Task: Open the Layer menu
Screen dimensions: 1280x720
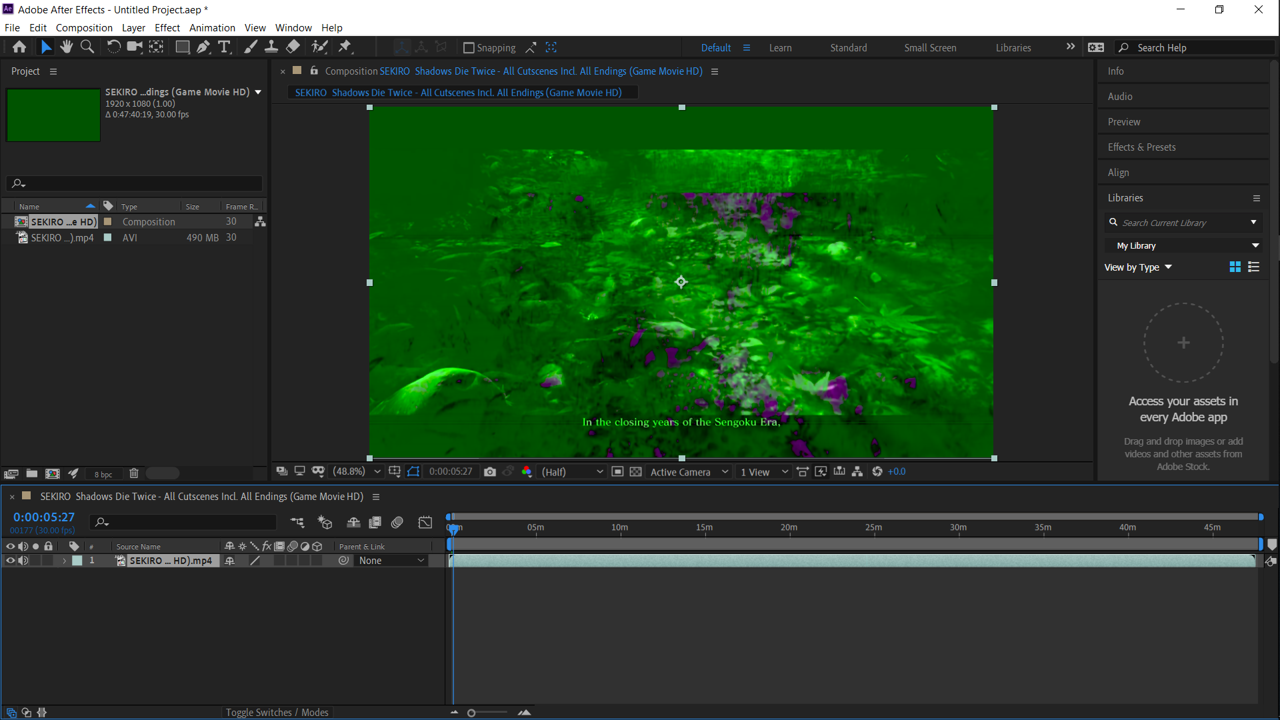Action: tap(133, 28)
